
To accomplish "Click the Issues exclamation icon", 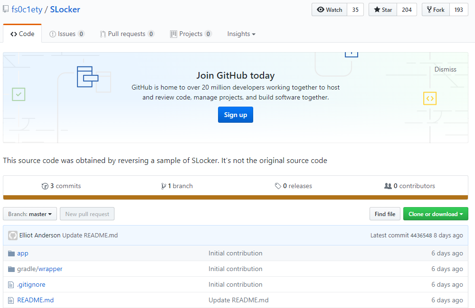I will click(53, 34).
